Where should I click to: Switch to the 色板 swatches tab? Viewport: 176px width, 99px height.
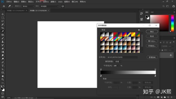(152, 12)
